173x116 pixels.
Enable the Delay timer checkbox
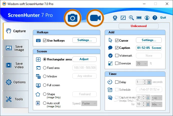tap(117, 82)
